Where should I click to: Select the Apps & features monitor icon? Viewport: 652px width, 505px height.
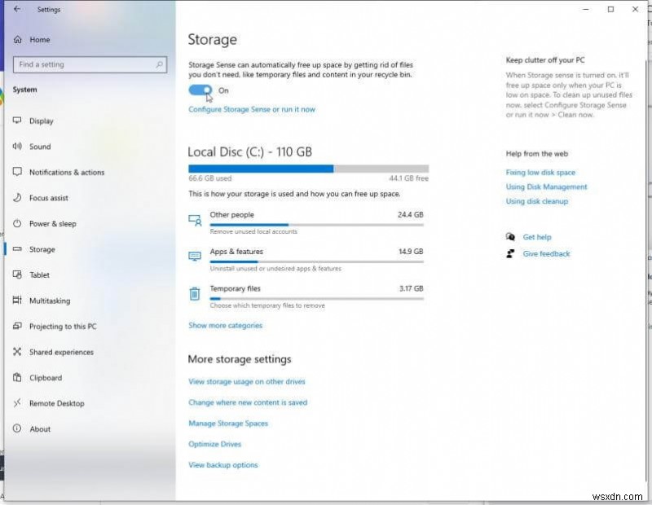pos(195,257)
